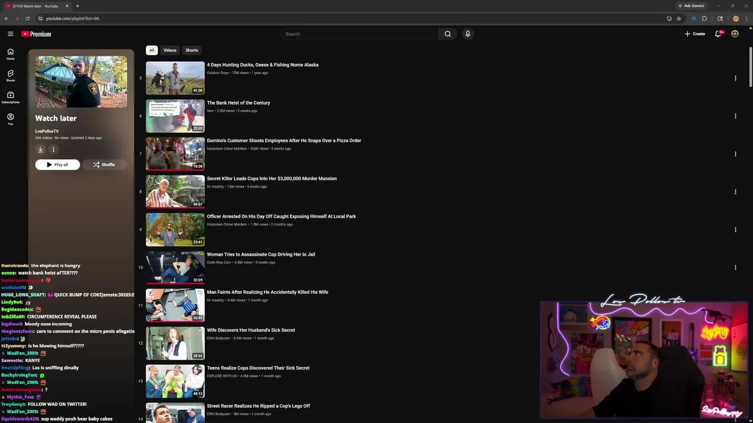
Task: Open the Create button
Action: [695, 34]
